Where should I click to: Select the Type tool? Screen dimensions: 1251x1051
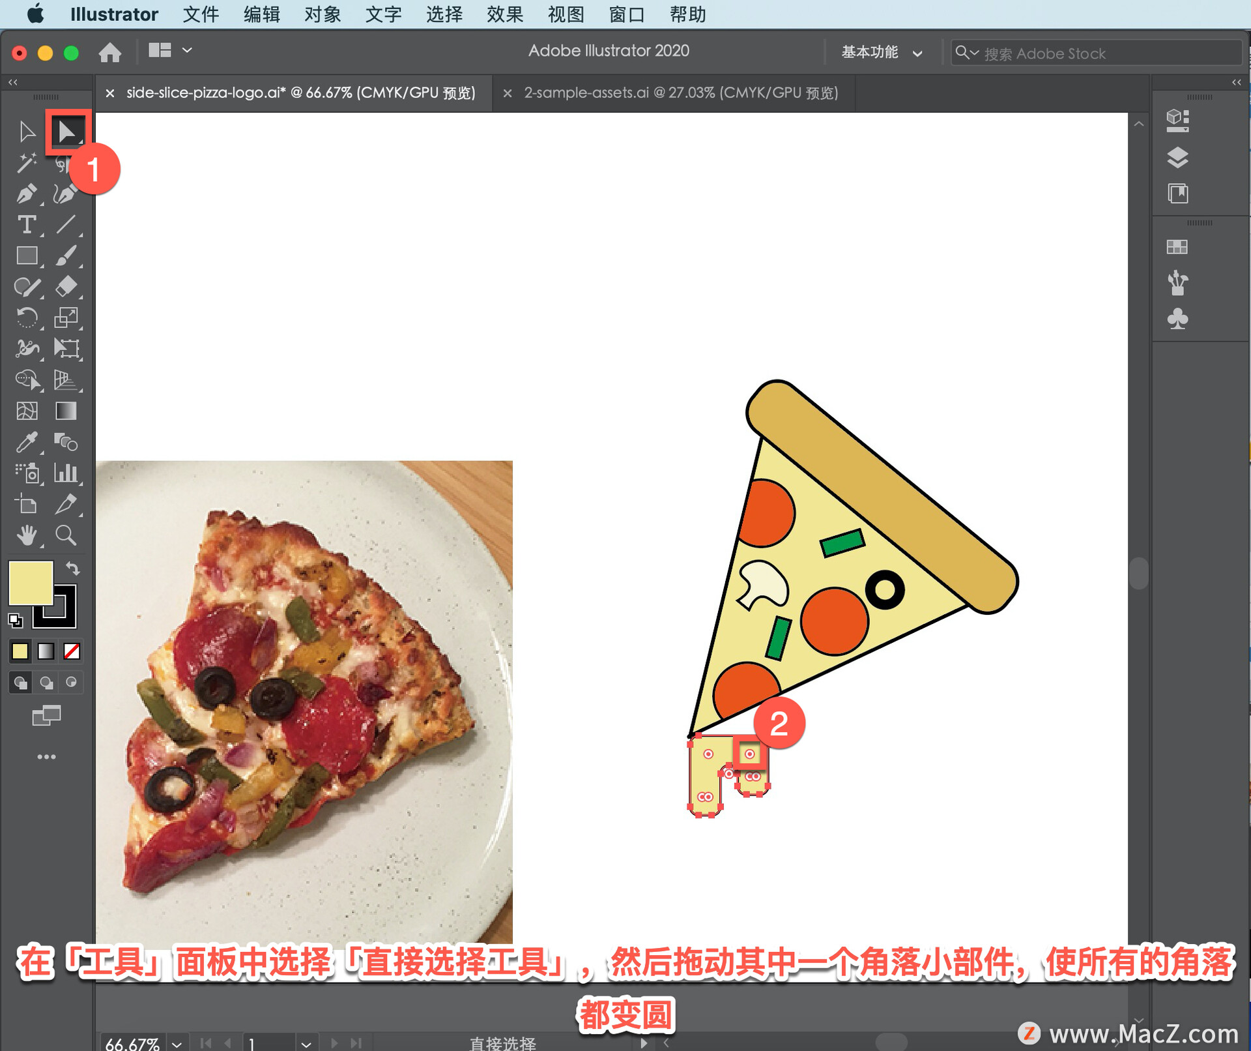tap(27, 225)
